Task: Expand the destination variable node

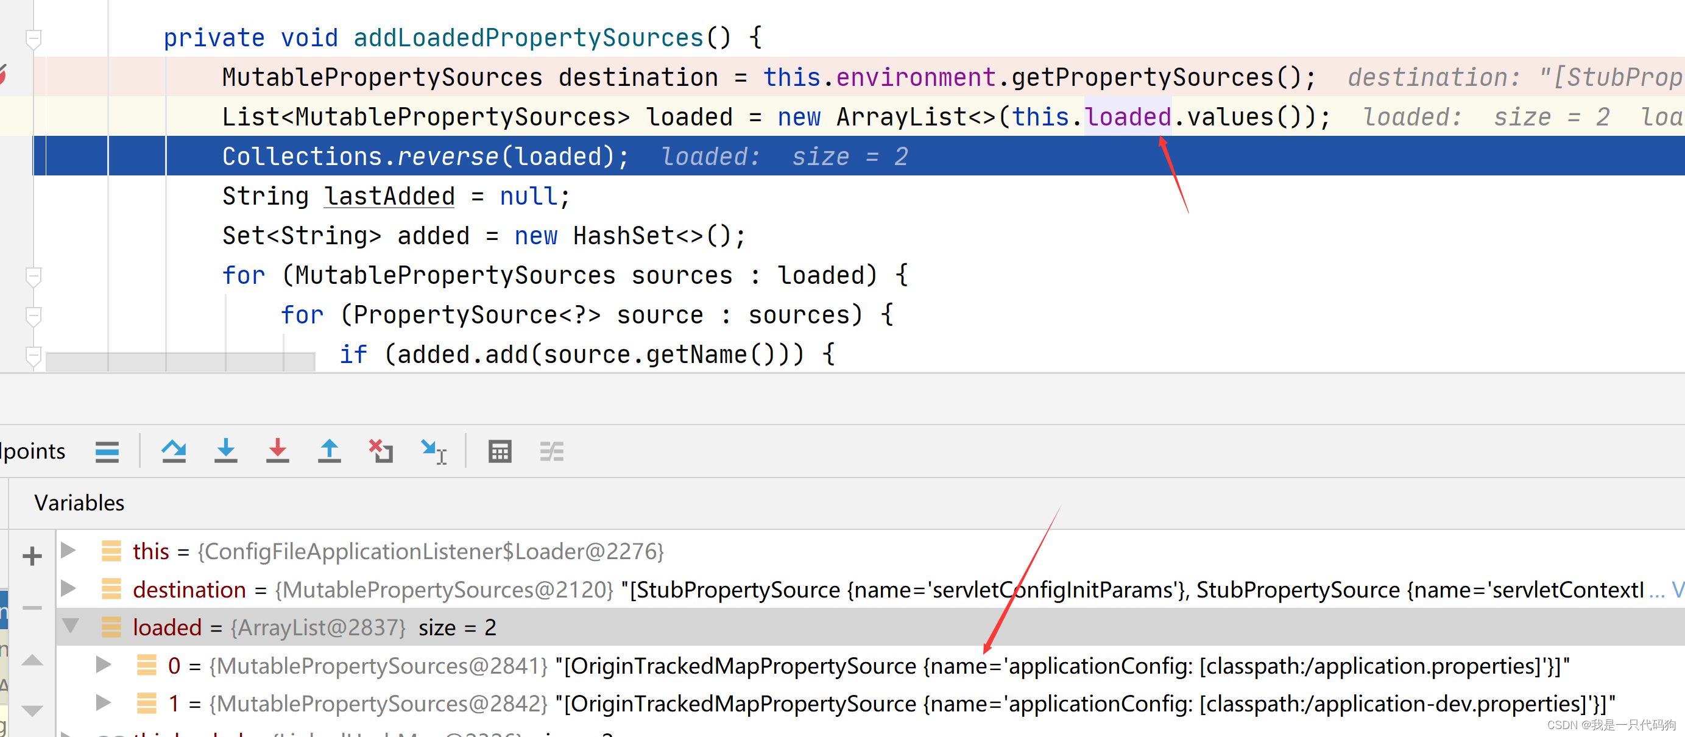Action: click(68, 588)
